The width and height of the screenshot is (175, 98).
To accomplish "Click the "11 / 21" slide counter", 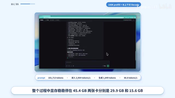I will coord(15,4).
